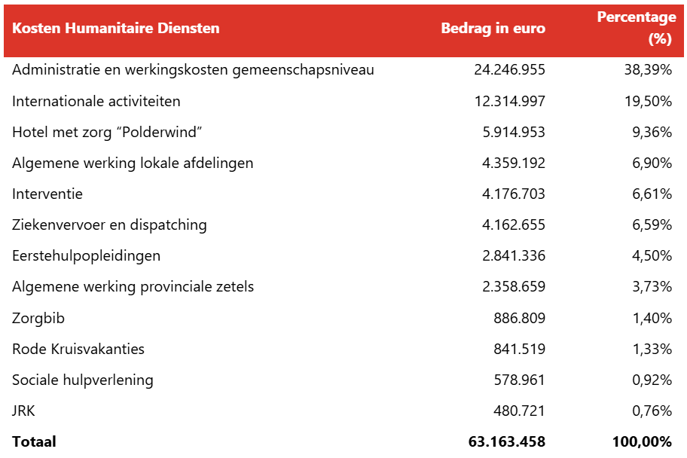687x458 pixels.
Task: Select the 'Zorgbib' row label
Action: (38, 319)
